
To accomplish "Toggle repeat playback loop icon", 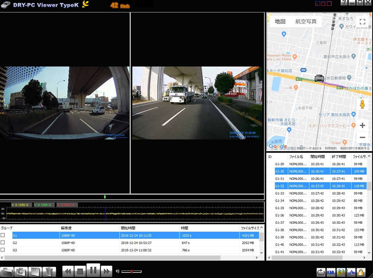I will tap(321, 272).
